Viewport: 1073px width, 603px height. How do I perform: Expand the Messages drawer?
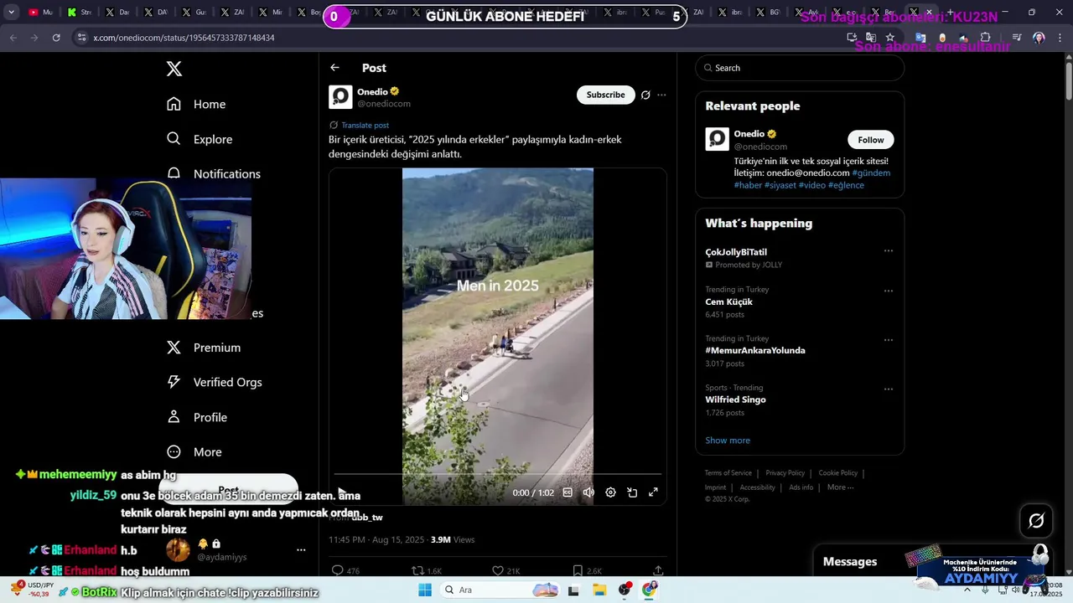tap(849, 561)
